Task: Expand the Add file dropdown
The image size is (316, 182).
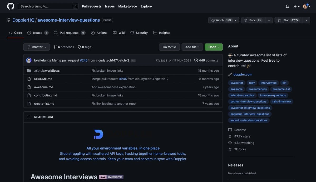Action: pos(192,47)
